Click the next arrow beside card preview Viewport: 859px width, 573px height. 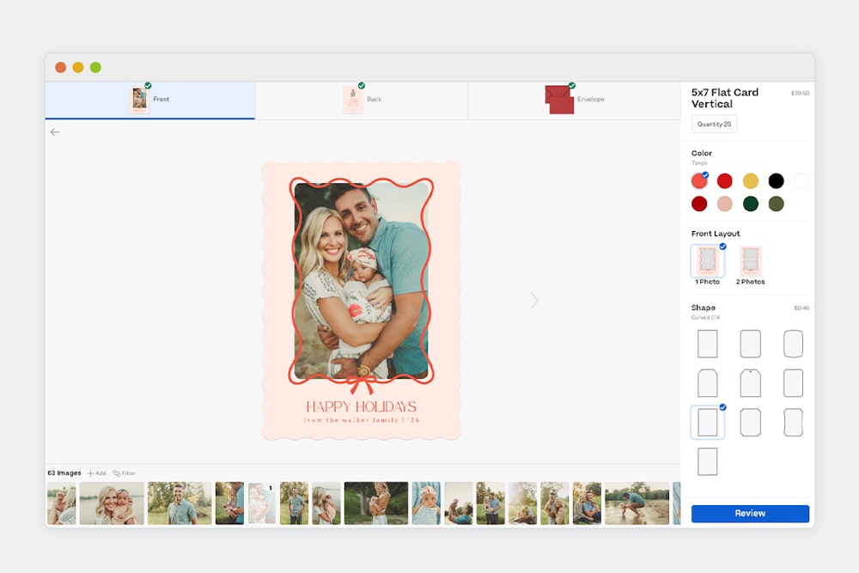coord(534,301)
